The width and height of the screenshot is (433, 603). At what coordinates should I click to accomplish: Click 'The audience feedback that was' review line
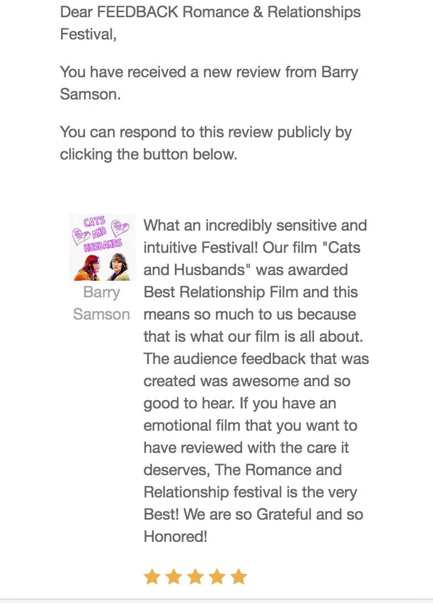tap(256, 359)
